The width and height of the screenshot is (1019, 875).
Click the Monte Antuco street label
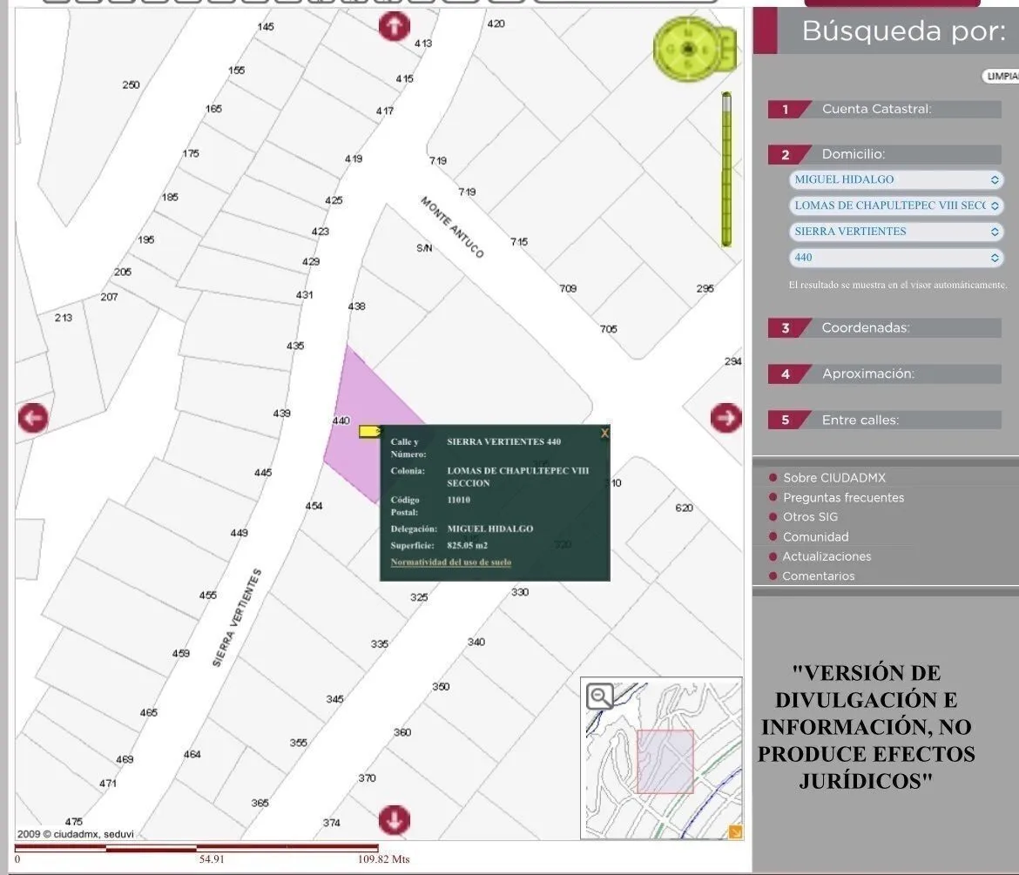[x=452, y=227]
